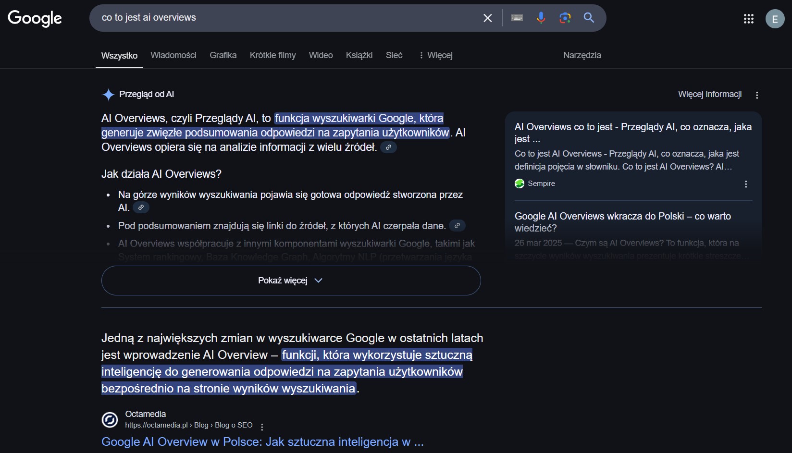
Task: Open the Narzędzia search tools
Action: [x=582, y=55]
